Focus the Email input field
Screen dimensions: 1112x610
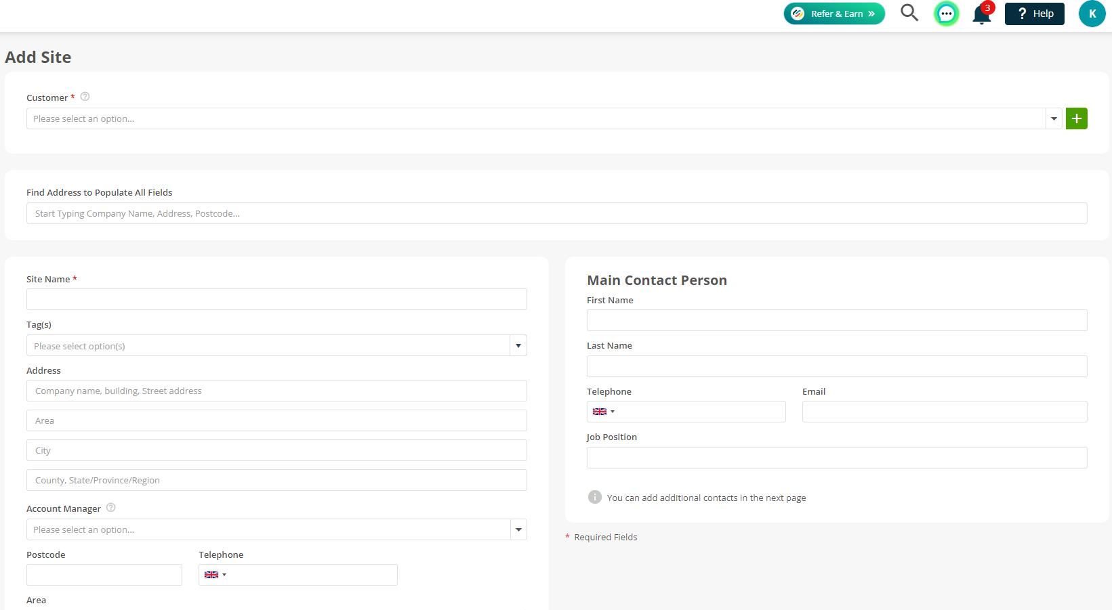(x=945, y=412)
